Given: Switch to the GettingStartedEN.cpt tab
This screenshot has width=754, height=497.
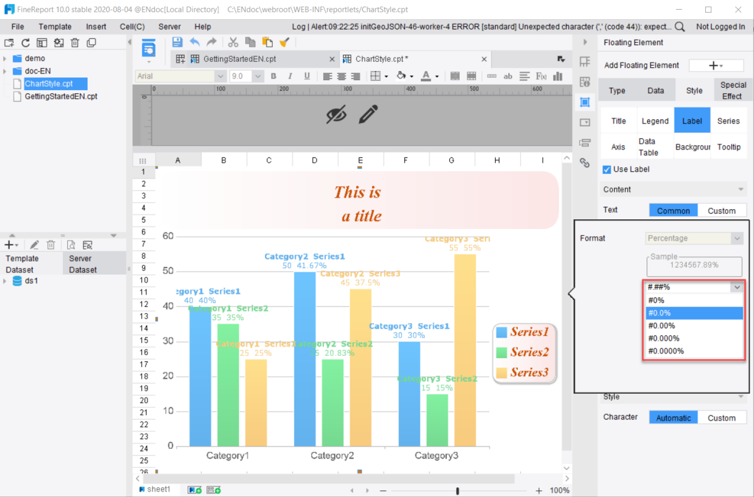Looking at the screenshot, I should pyautogui.click(x=240, y=59).
